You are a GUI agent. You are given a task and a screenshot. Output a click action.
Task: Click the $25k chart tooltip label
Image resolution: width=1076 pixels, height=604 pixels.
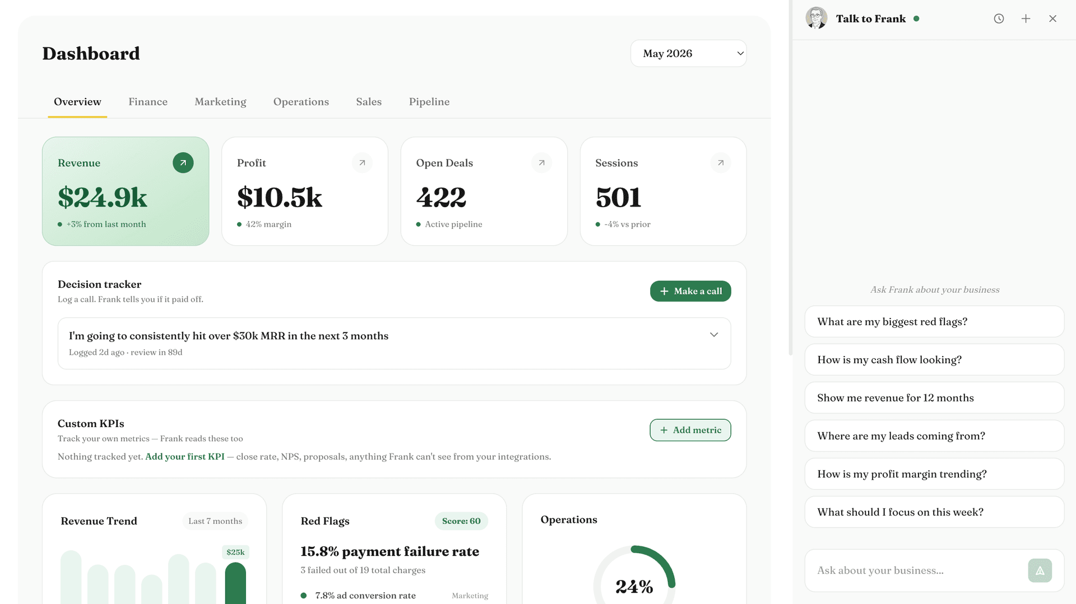[x=235, y=553]
